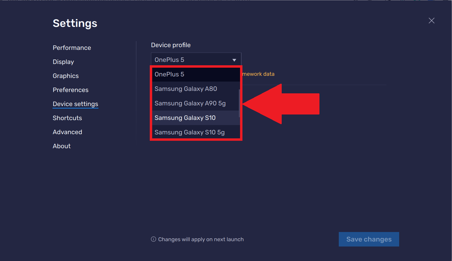
Task: Select Samsung Galaxy S10 5g profile
Action: point(196,132)
